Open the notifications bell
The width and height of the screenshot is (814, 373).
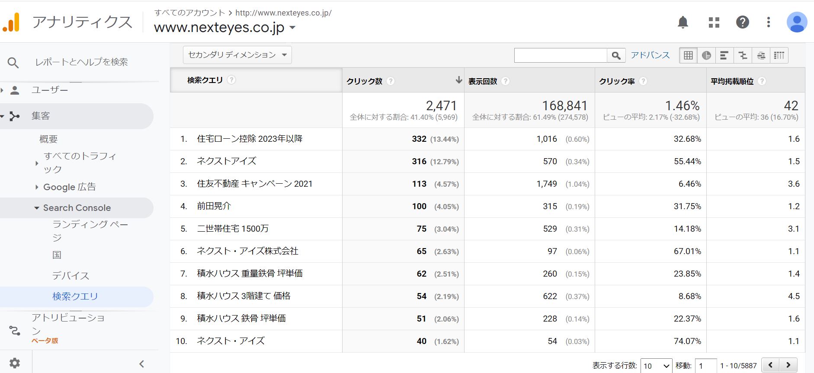(x=683, y=22)
